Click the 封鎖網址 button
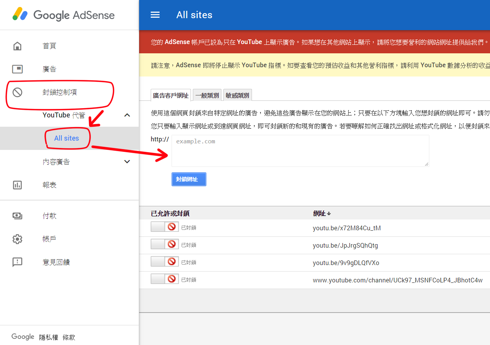 point(189,179)
